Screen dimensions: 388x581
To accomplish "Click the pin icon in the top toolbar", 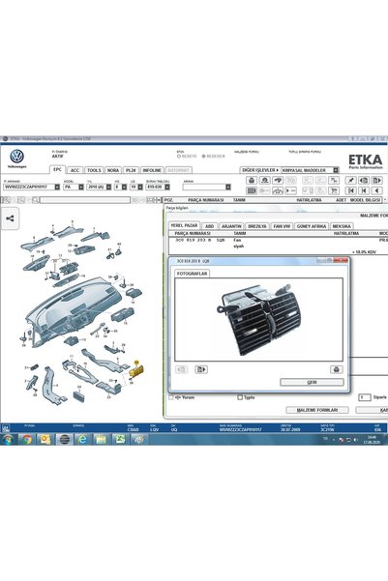I will pos(351,181).
